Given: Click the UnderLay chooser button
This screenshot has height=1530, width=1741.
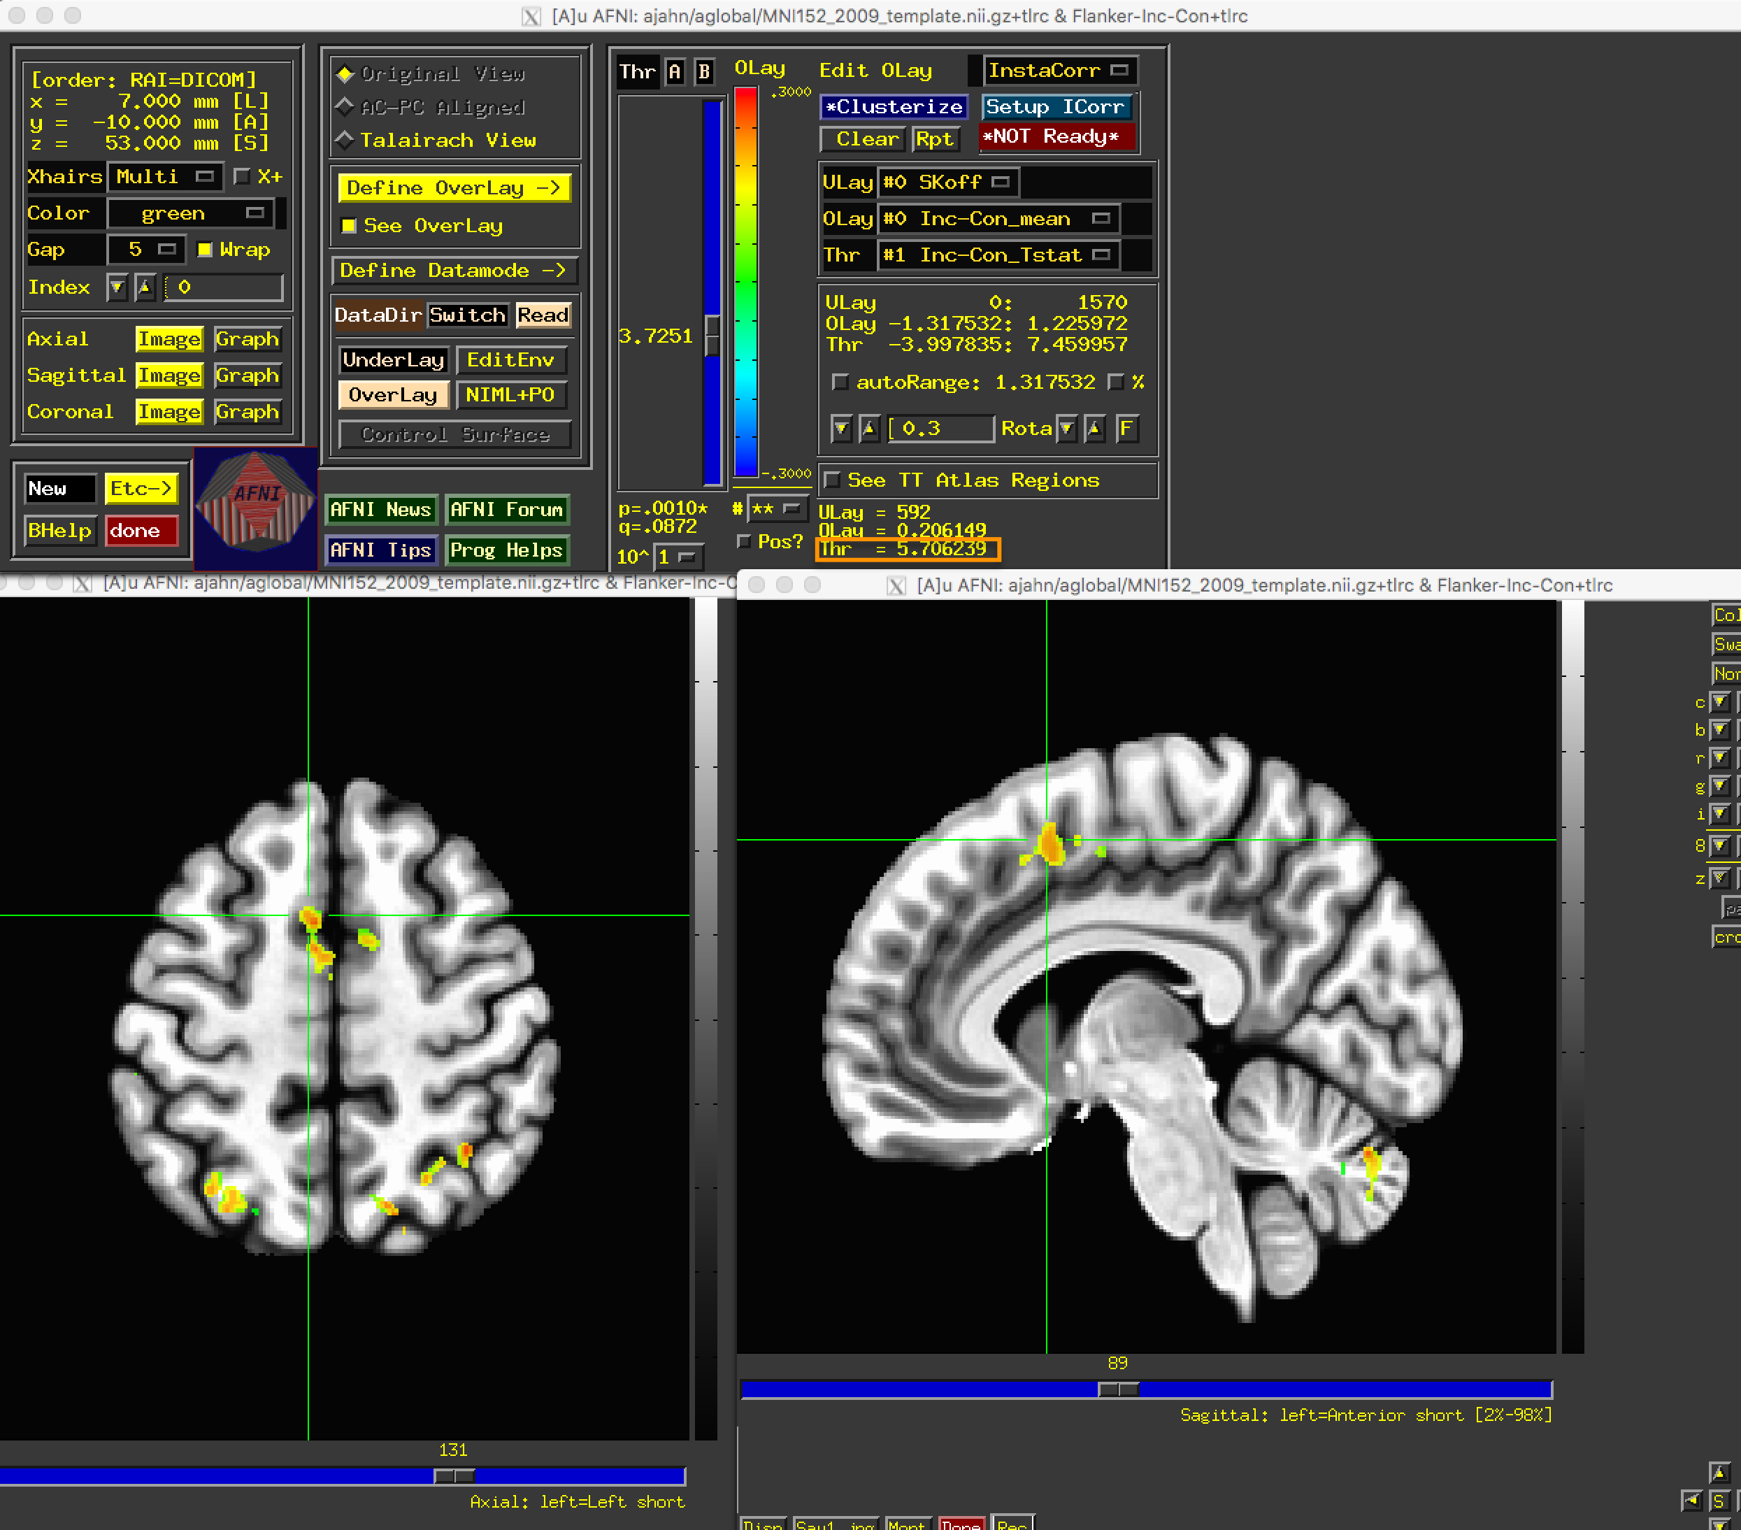Looking at the screenshot, I should [x=394, y=360].
